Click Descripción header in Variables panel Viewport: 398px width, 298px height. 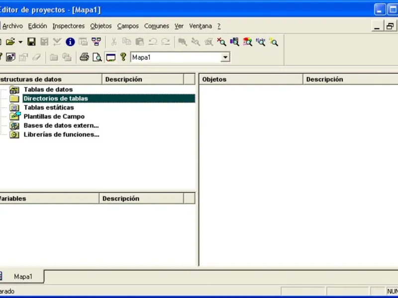tap(141, 198)
